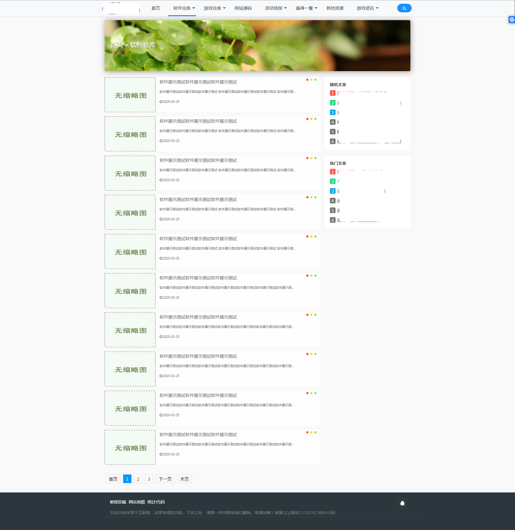Viewport: 515px width, 530px height.
Task: Click 首页 link in banner breadcrumb
Action: click(x=116, y=45)
